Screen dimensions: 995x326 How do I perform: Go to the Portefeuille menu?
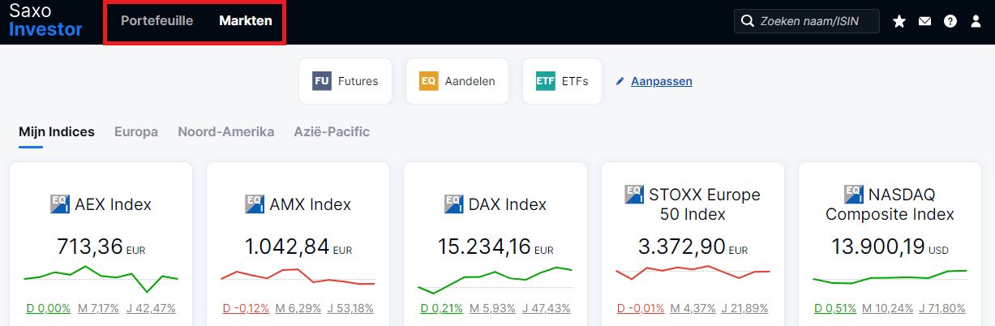tap(157, 20)
